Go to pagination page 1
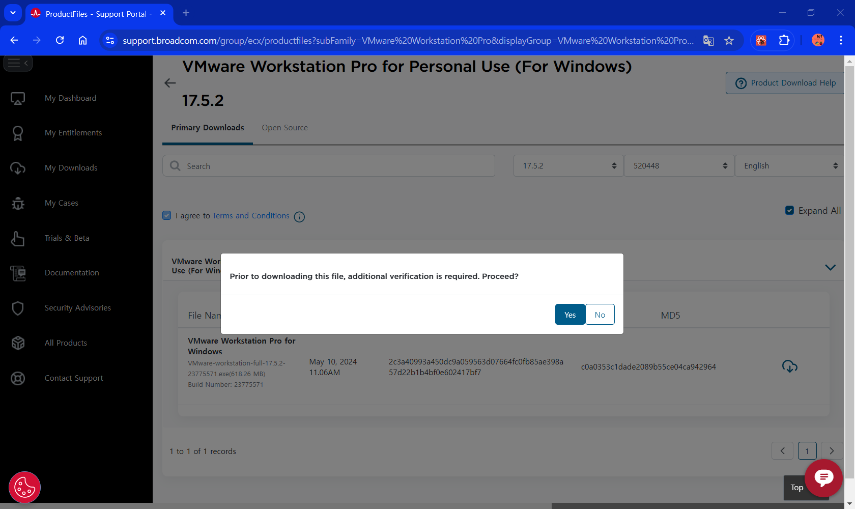The image size is (855, 509). click(807, 451)
